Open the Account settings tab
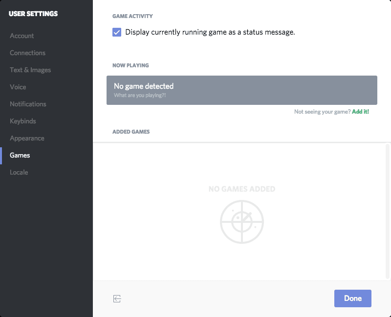This screenshot has height=317, width=391. [22, 36]
